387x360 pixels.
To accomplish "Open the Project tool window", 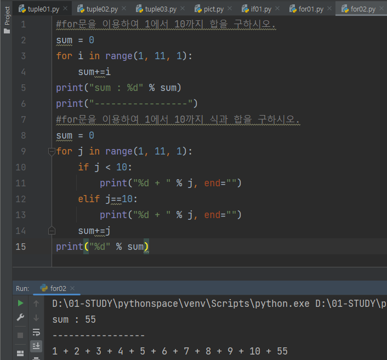I will [7, 20].
